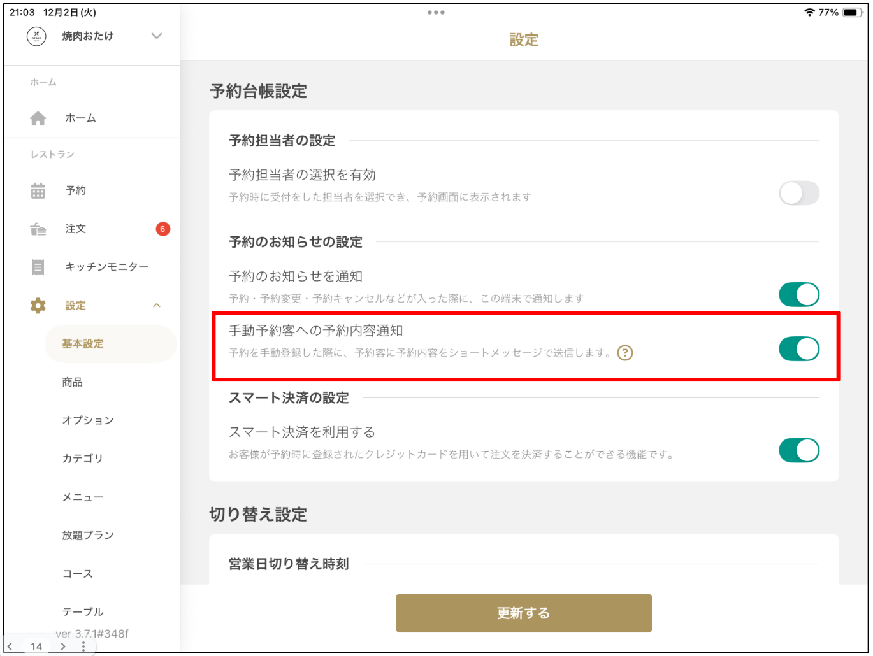Click the 設定 gear icon in sidebar
873x656 pixels.
[38, 305]
